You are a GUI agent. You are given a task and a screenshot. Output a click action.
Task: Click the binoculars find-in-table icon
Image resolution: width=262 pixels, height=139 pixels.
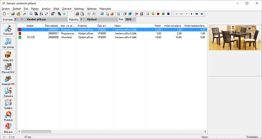tap(36, 14)
